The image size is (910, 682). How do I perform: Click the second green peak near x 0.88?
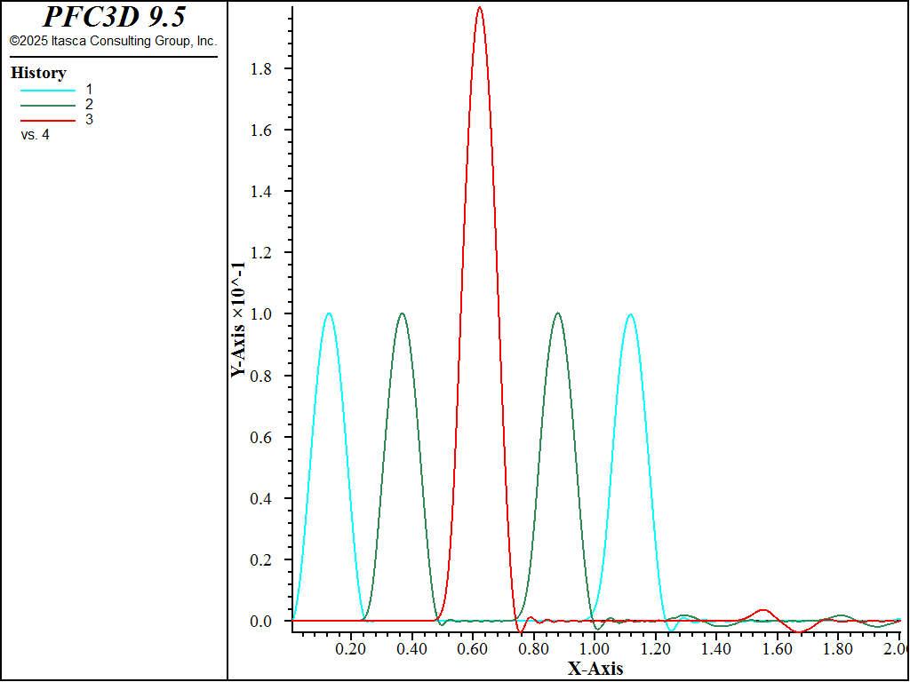tap(558, 313)
